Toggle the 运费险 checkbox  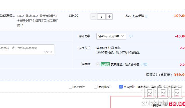tap(98, 64)
